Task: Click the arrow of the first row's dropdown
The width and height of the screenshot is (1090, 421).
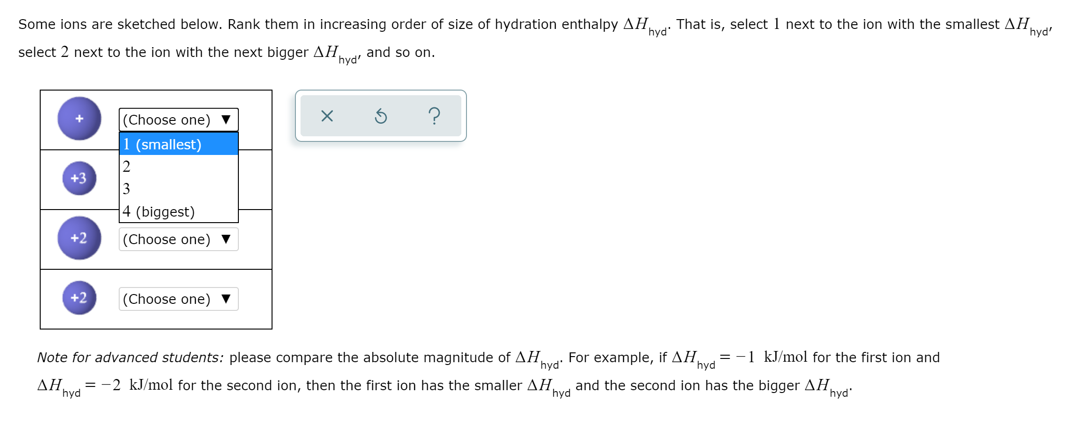Action: coord(226,120)
